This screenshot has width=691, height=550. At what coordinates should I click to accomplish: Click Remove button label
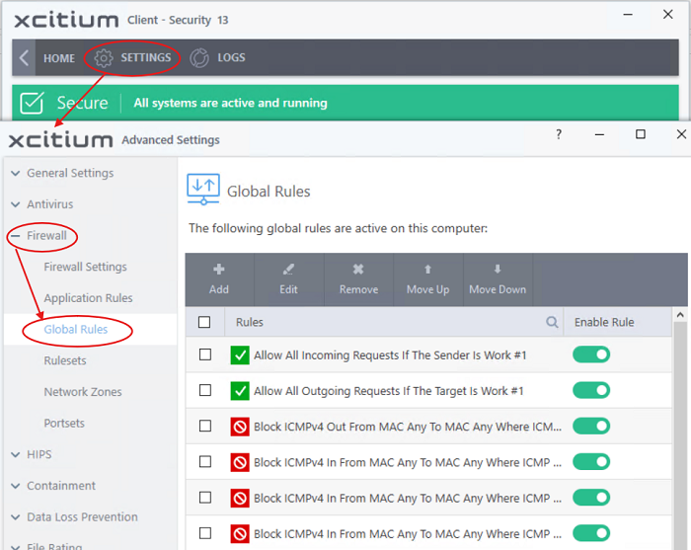coord(358,289)
